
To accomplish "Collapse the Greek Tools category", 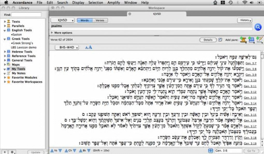I will click(5, 39).
